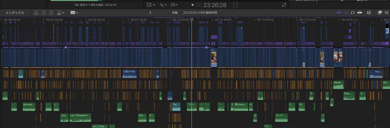Open clip appearance filmstrip options
Viewport: 390px width, 128px height.
(369, 13)
